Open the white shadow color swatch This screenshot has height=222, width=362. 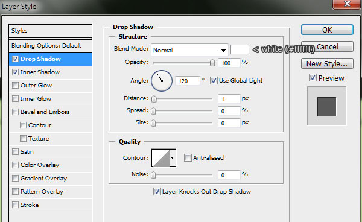(240, 49)
